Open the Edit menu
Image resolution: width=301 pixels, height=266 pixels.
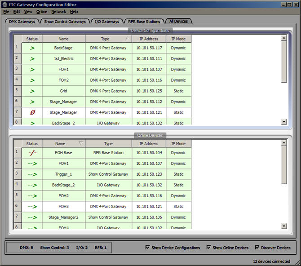pos(17,12)
